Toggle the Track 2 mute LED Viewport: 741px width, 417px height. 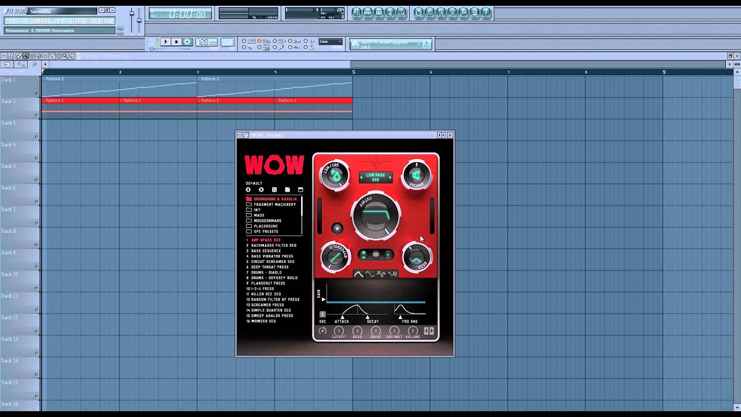coord(36,115)
